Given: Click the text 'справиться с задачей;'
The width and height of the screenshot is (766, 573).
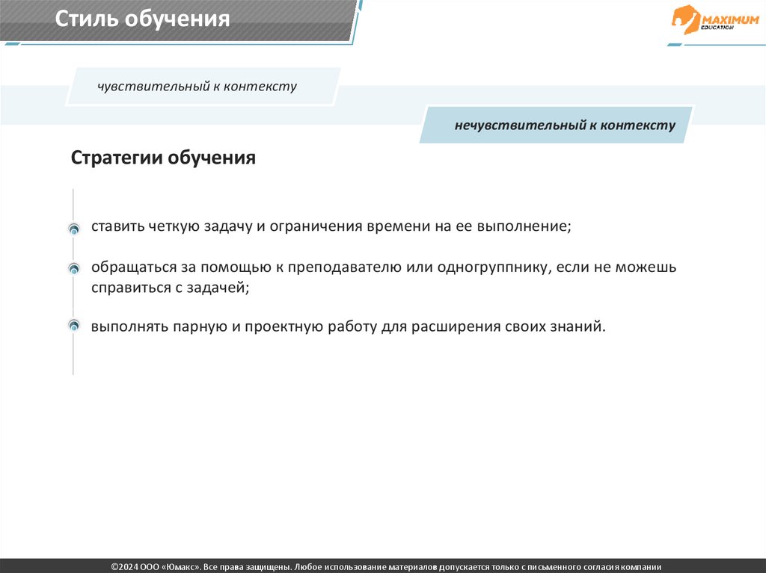Looking at the screenshot, I should pos(171,288).
